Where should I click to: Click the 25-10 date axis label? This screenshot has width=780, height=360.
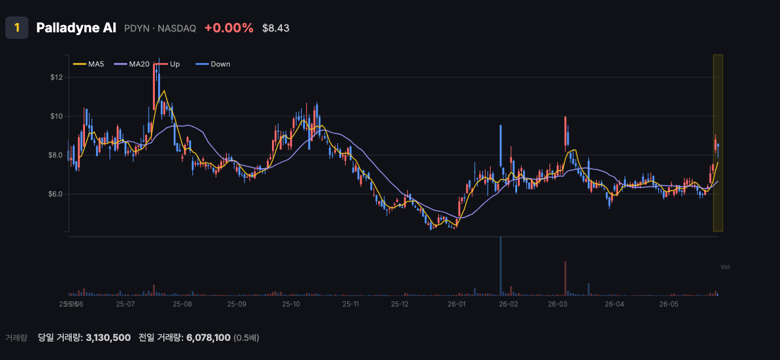coord(291,304)
